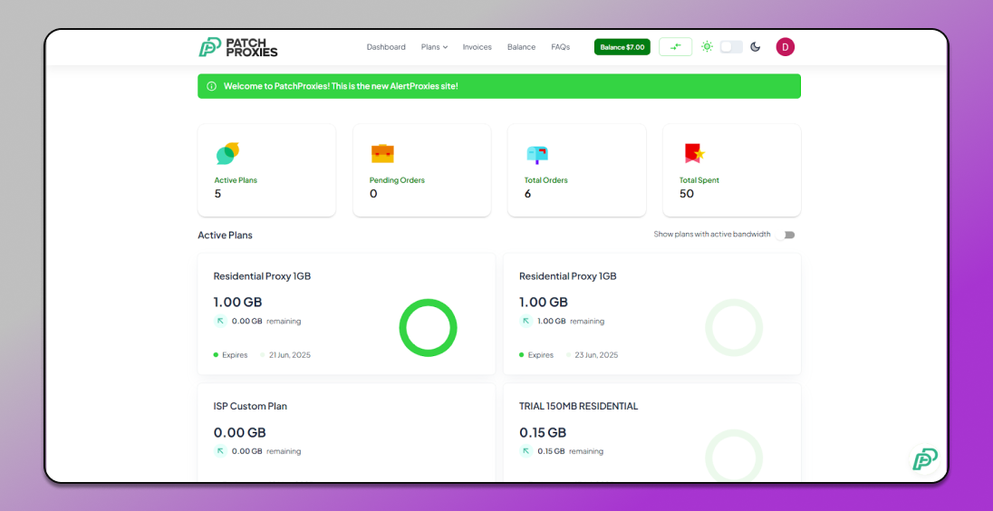This screenshot has height=511, width=993.
Task: Click the green Expires dot on 23 Jun plan
Action: 522,355
